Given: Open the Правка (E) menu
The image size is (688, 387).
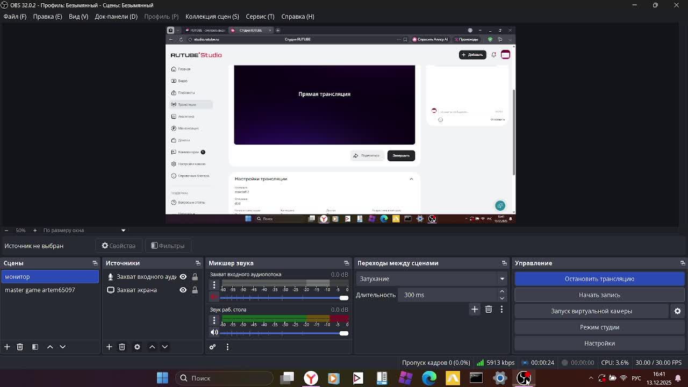Looking at the screenshot, I should pyautogui.click(x=47, y=16).
